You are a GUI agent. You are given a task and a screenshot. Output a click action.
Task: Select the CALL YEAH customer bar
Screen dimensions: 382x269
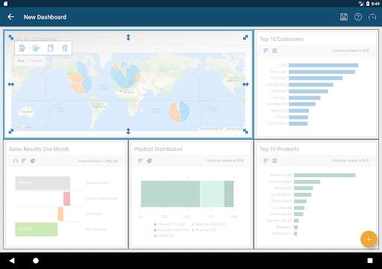[x=298, y=123]
